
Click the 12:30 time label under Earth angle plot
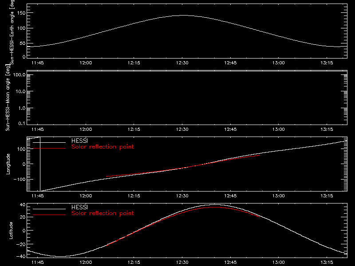[182, 63]
